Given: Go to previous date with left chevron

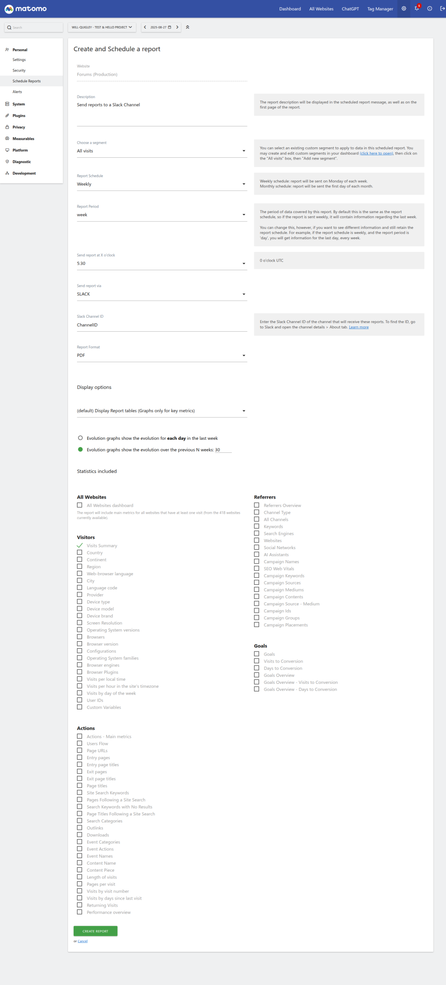Looking at the screenshot, I should click(145, 27).
